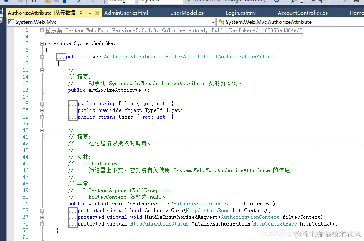The height and width of the screenshot is (241, 364).
Task: Expand the TypeId property outline on line 25
Action: [x=42, y=110]
